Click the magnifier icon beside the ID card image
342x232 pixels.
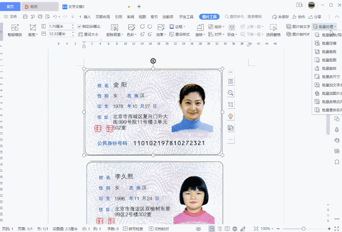click(x=230, y=93)
